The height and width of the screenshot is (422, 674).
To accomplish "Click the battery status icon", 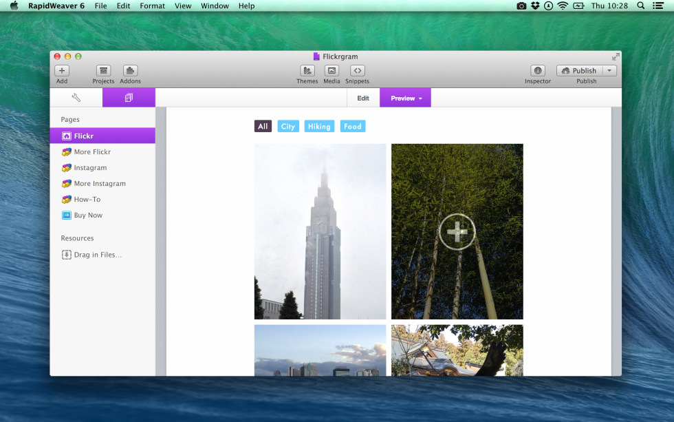I will click(x=578, y=6).
